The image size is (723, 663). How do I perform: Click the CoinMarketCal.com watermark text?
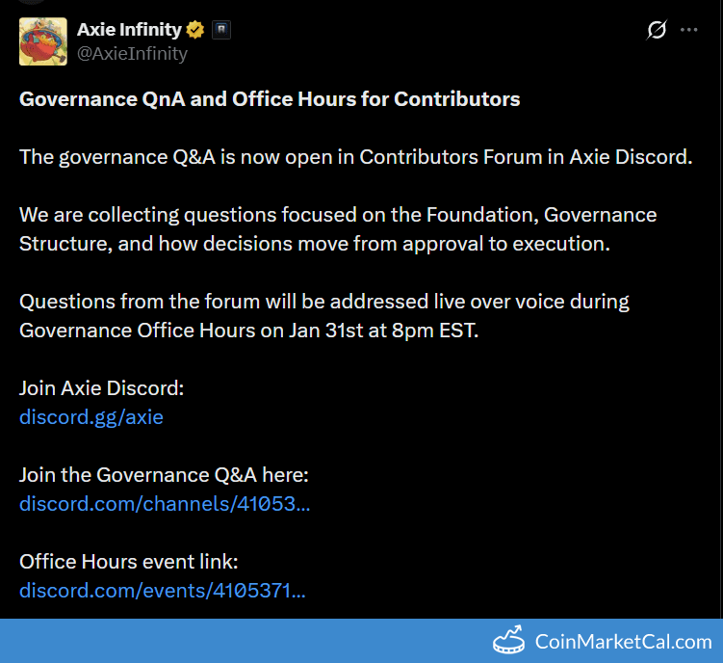[623, 641]
